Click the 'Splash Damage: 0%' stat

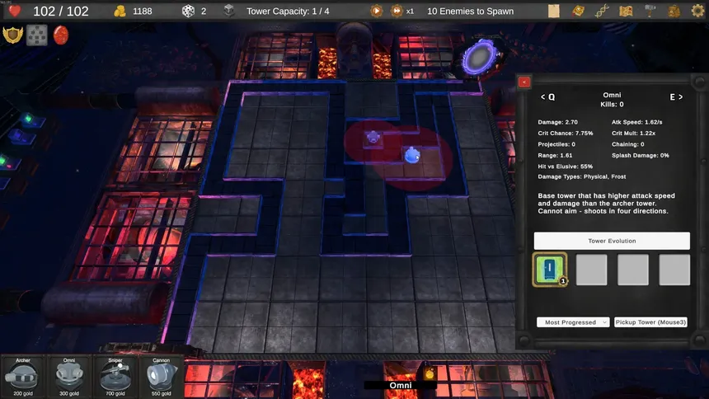click(x=640, y=155)
